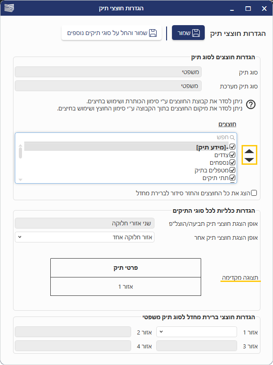Screen dimensions: 273x365
Task: Move selected divider up with the arrow
Action: [x=249, y=151]
